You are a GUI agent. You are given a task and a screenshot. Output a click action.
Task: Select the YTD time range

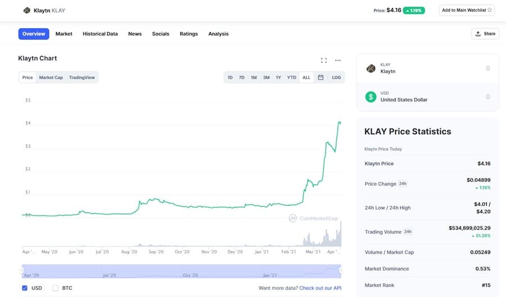pos(291,77)
